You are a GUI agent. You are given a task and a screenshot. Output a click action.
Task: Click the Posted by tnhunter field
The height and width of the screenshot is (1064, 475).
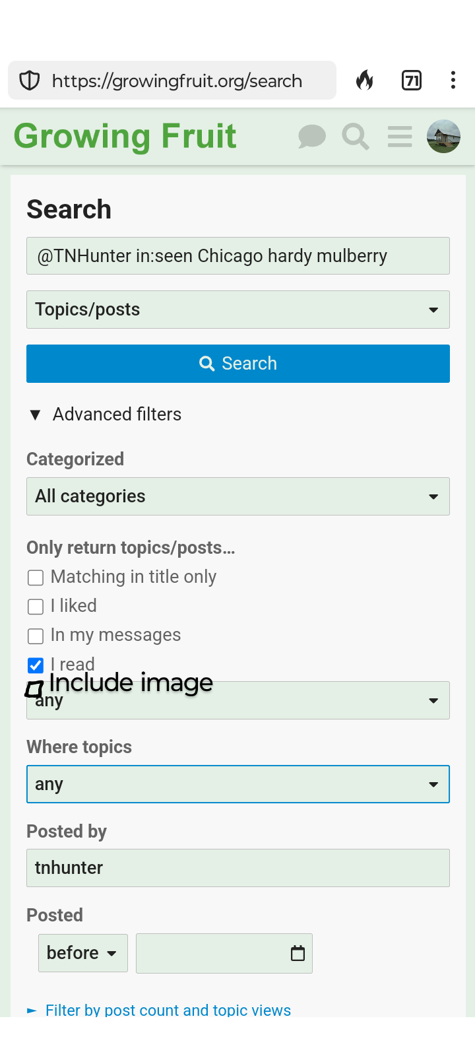pos(238,868)
